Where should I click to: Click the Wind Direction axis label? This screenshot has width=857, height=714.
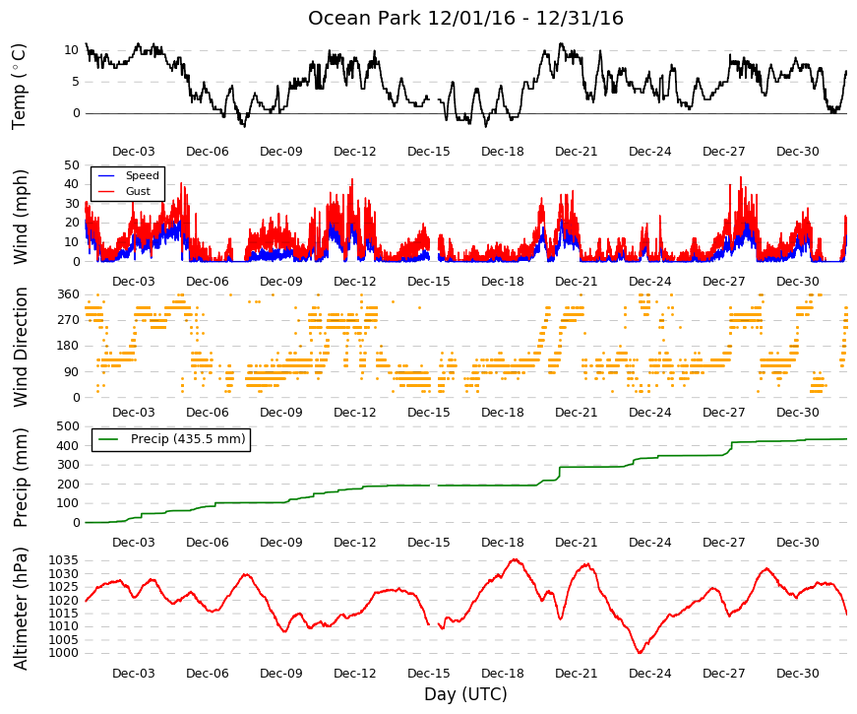20,348
